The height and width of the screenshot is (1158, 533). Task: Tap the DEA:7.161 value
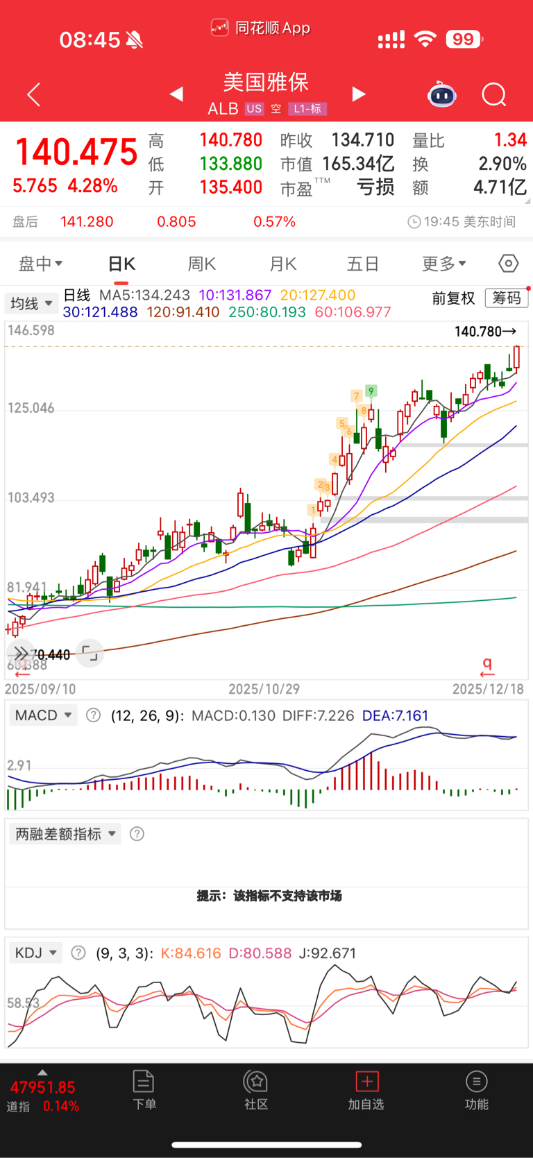(x=396, y=715)
